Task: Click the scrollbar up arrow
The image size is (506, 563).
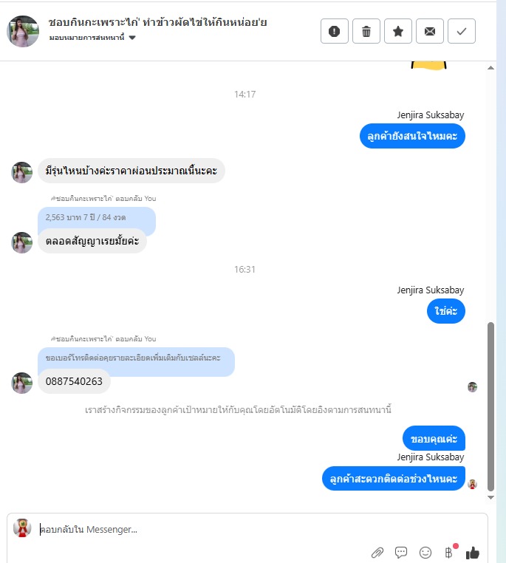Action: tap(490, 68)
